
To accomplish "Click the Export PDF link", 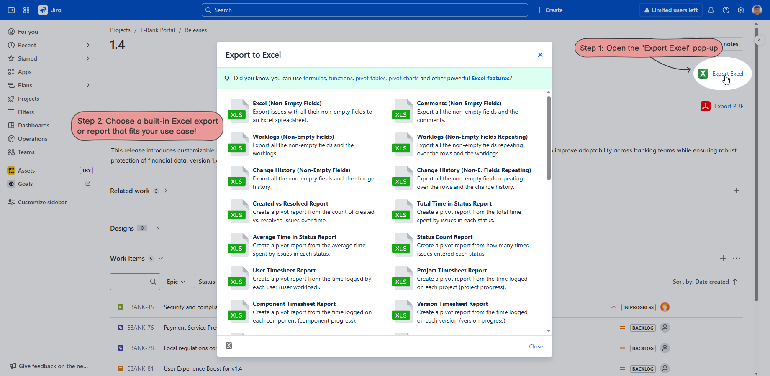I will [729, 106].
